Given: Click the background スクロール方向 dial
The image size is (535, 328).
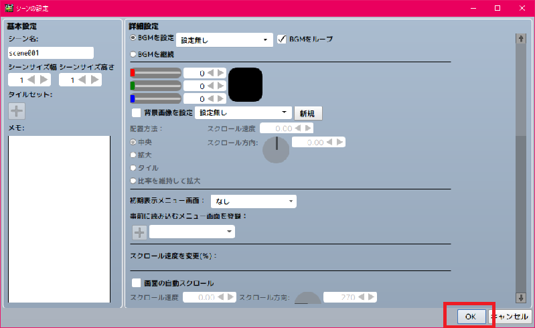Looking at the screenshot, I should coord(276,150).
